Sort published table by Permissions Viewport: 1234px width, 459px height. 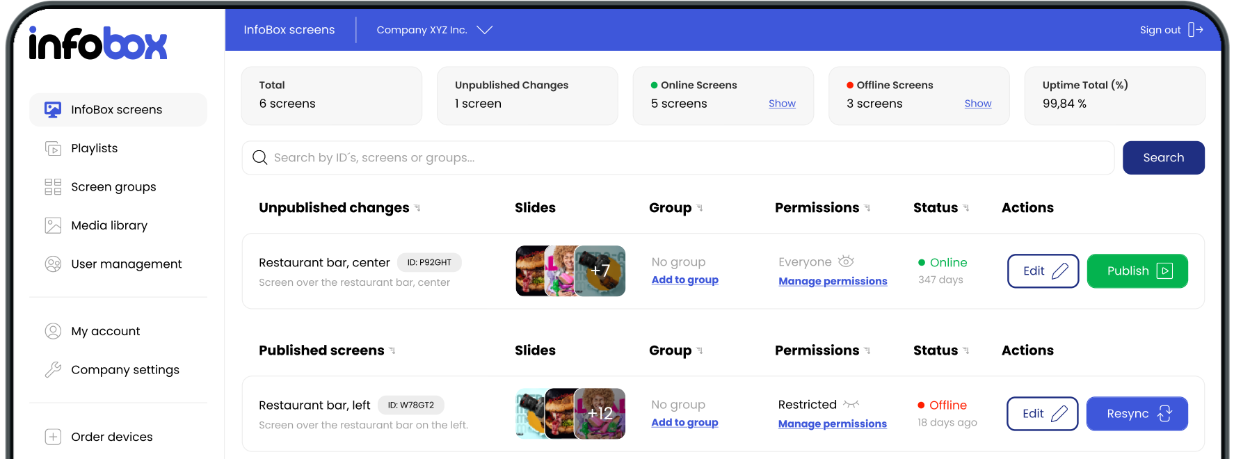[867, 351]
